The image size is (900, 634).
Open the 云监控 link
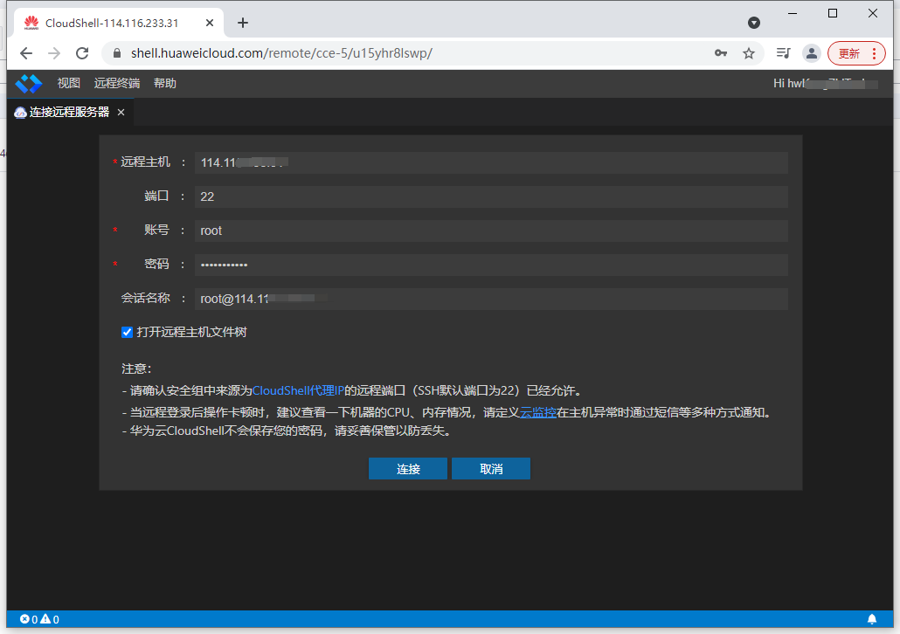(x=538, y=412)
